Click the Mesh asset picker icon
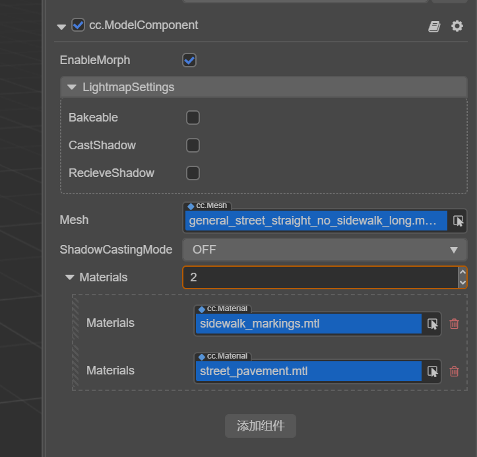Viewport: 477px width, 457px height. coord(458,221)
